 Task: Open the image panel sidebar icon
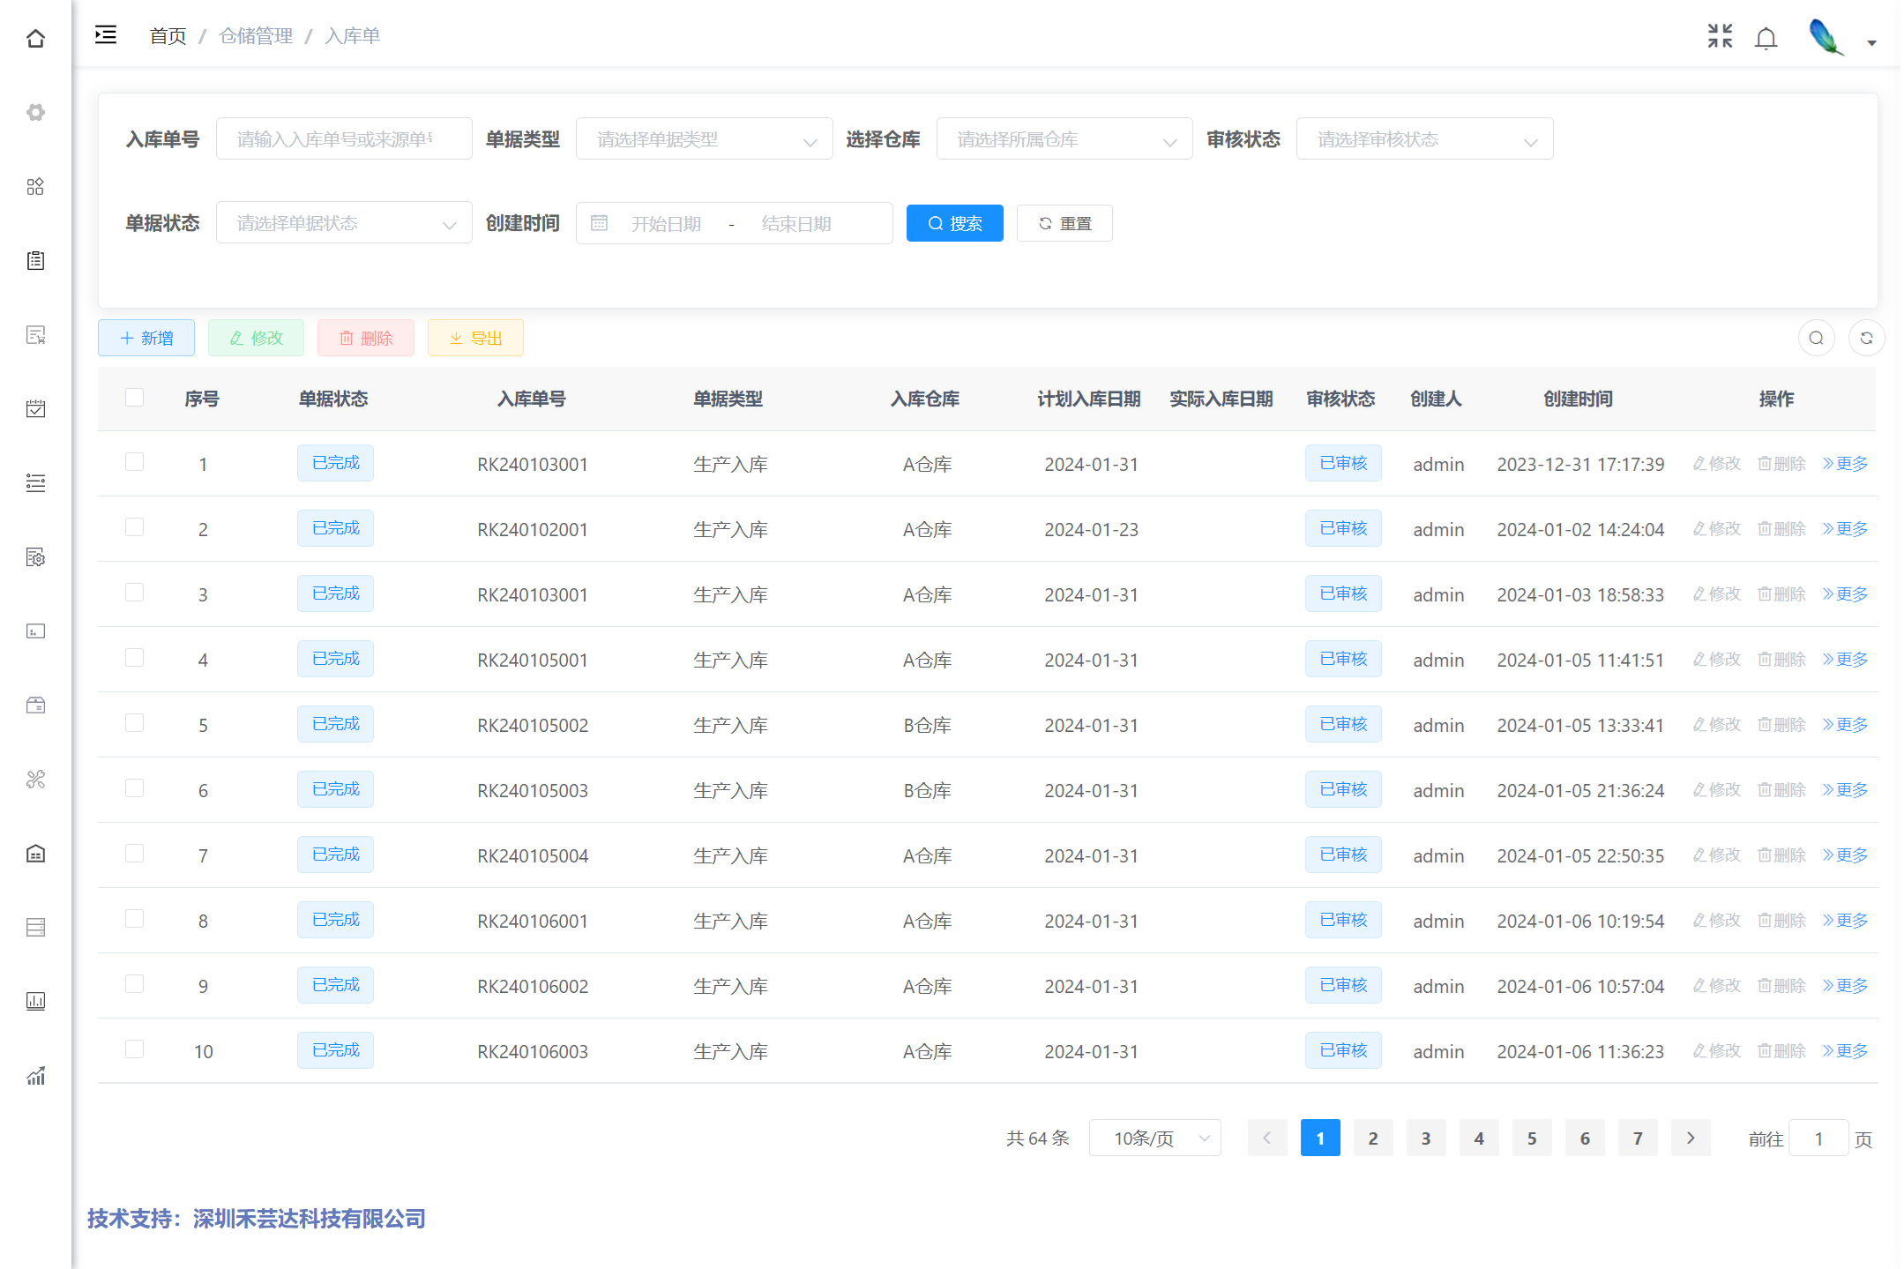[35, 631]
